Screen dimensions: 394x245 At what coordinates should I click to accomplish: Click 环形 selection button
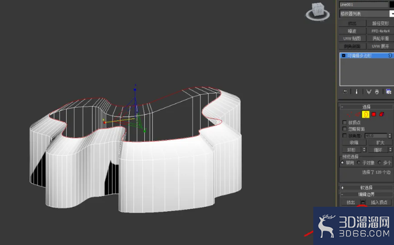click(352, 150)
